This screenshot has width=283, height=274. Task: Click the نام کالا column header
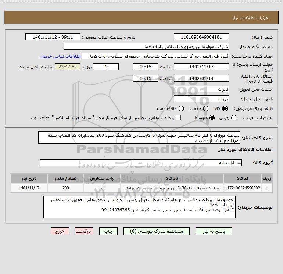click(172, 179)
